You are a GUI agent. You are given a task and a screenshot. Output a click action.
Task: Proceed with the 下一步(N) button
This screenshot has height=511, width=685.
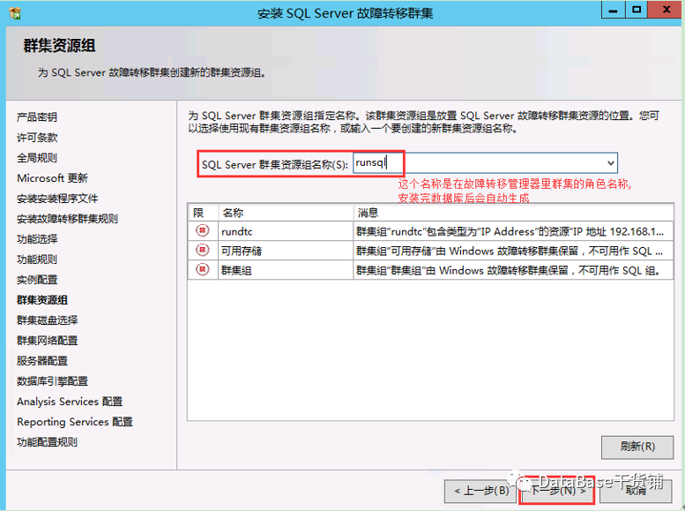(x=558, y=491)
